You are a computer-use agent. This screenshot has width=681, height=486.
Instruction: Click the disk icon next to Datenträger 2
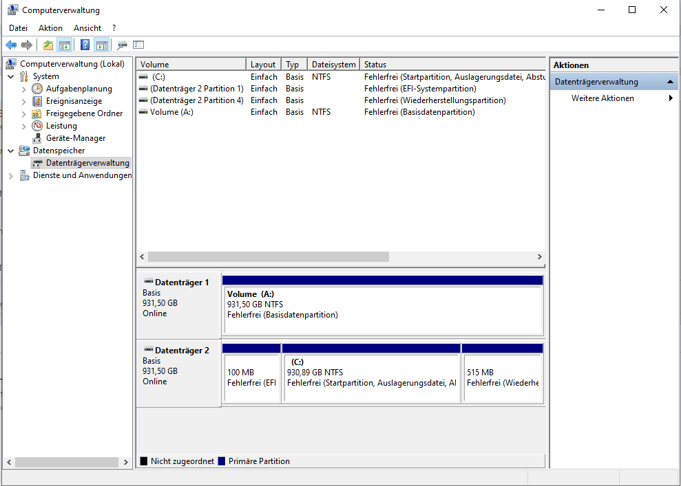[x=149, y=349]
